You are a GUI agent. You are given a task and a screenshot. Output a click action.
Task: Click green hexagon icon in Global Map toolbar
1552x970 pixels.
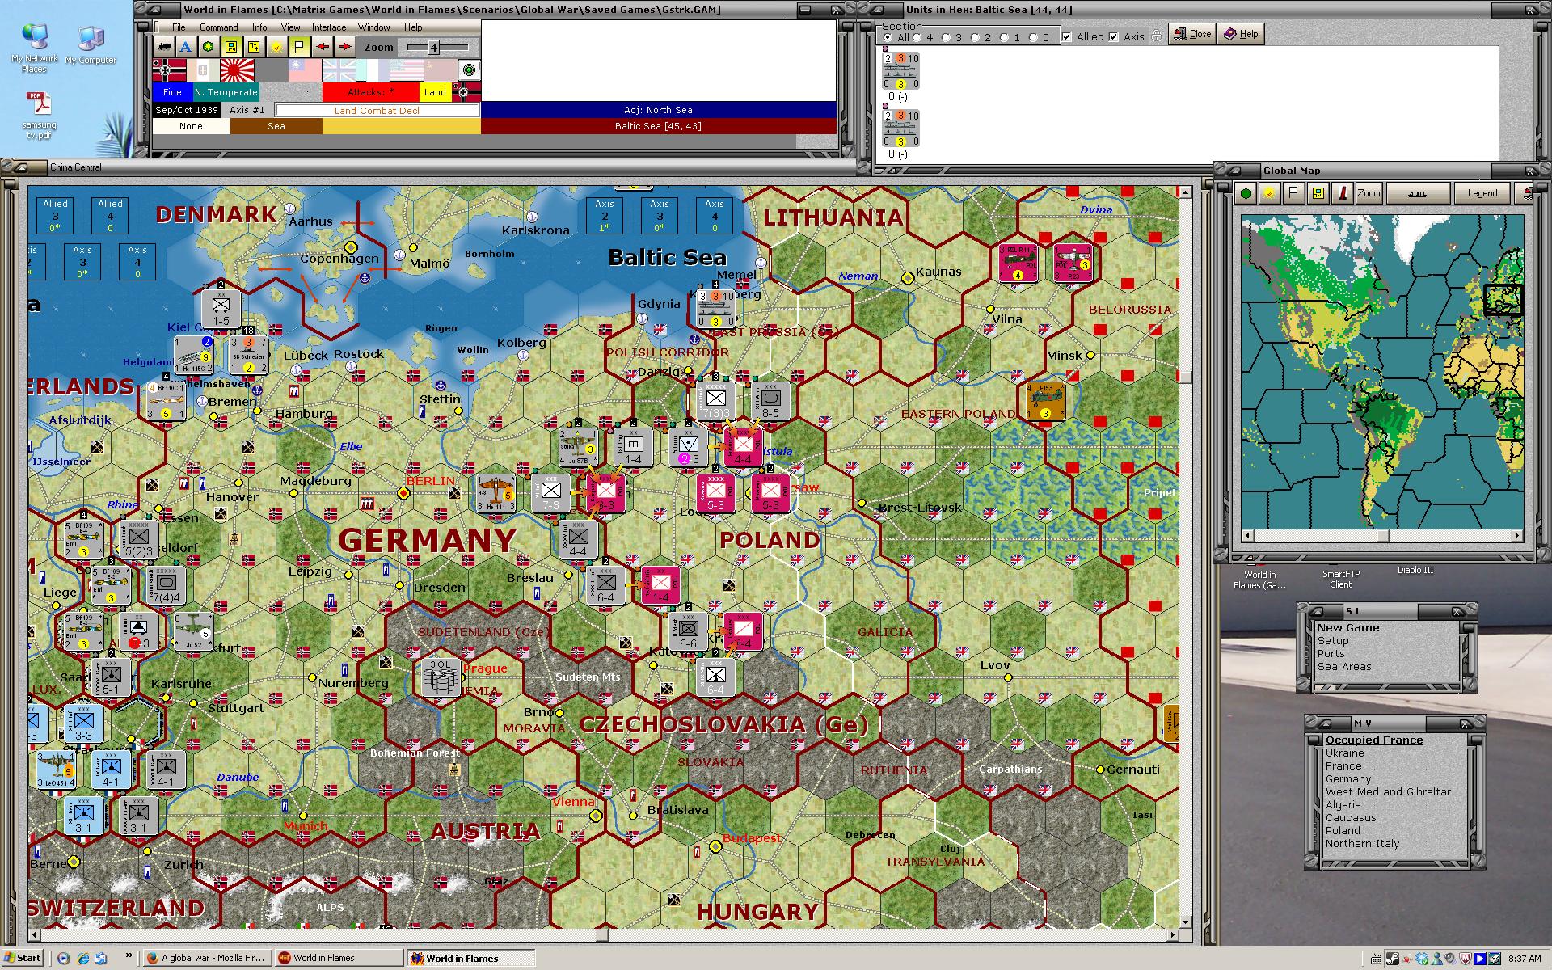pyautogui.click(x=1246, y=193)
